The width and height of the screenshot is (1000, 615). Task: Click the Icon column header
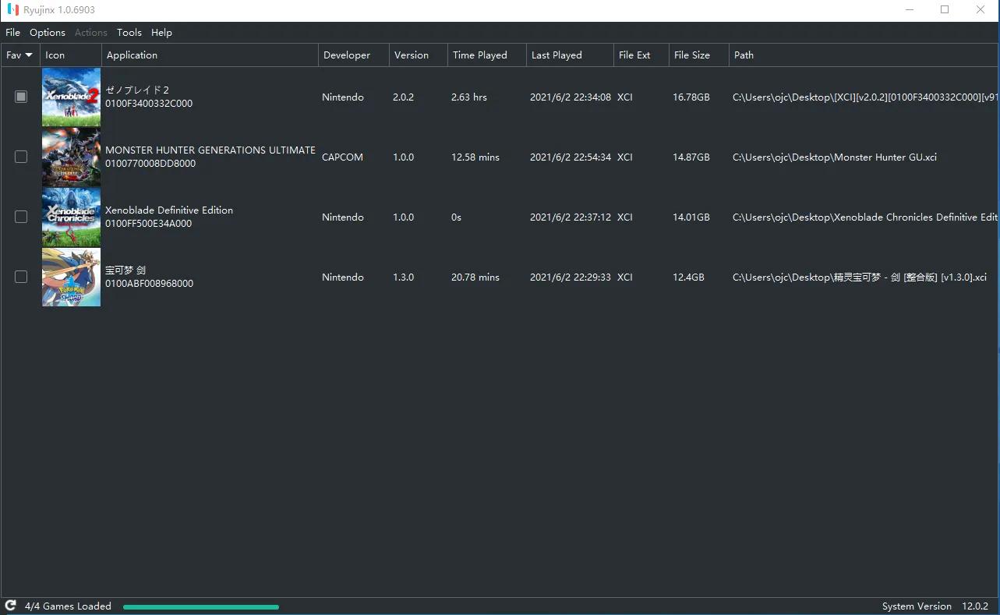pos(71,55)
